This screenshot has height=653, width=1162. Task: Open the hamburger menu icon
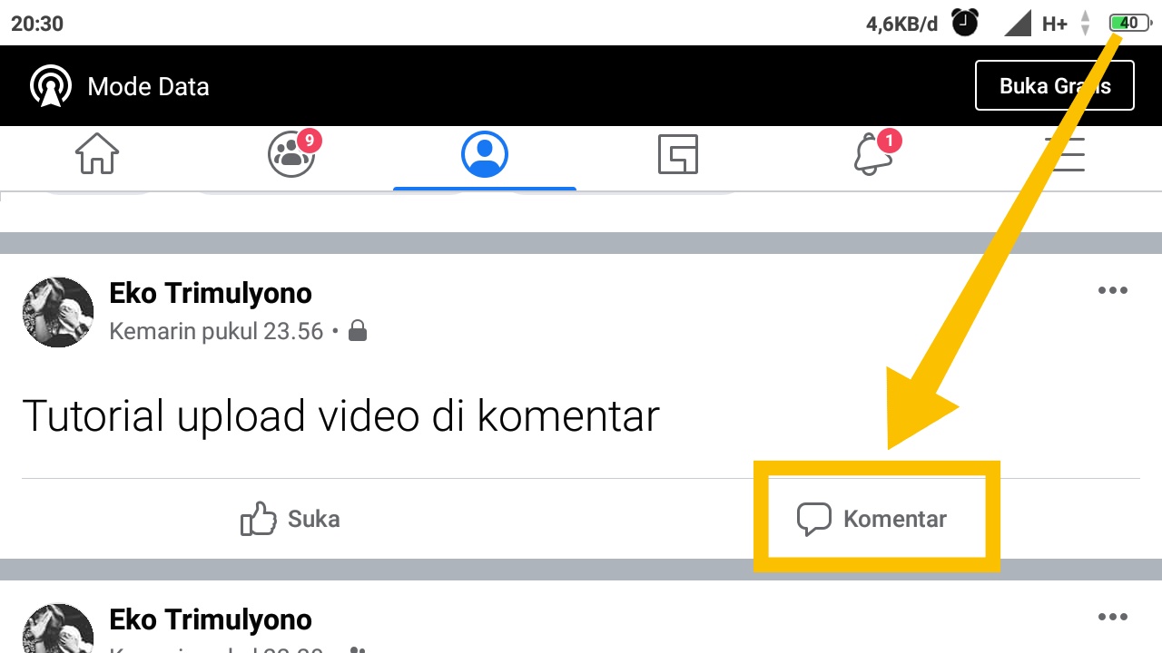click(x=1066, y=154)
